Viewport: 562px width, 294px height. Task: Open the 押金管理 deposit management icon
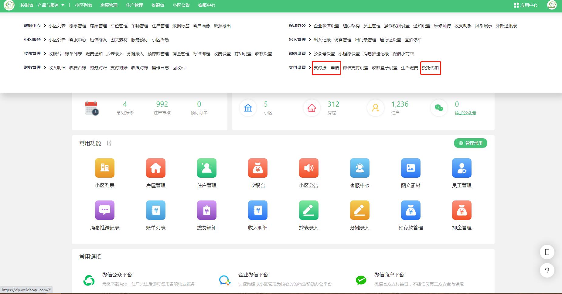[x=462, y=210]
